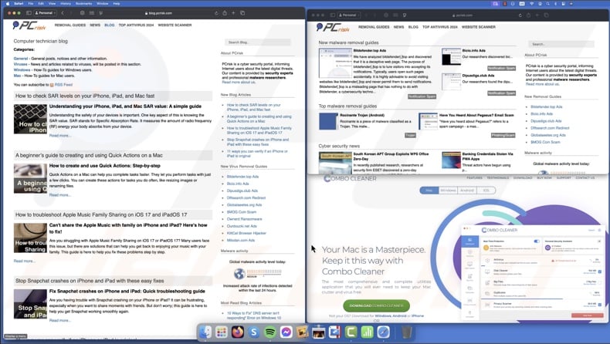This screenshot has height=344, width=610.
Task: Open Bitdefender.top Ads link in left sidebar
Action: (x=242, y=177)
